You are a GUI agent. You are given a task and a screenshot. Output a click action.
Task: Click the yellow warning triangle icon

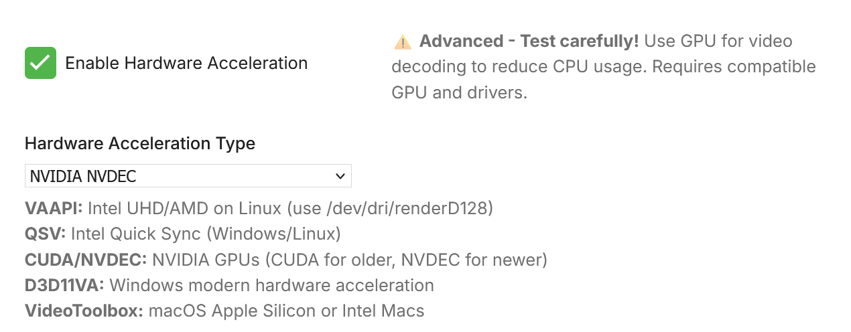click(x=403, y=42)
